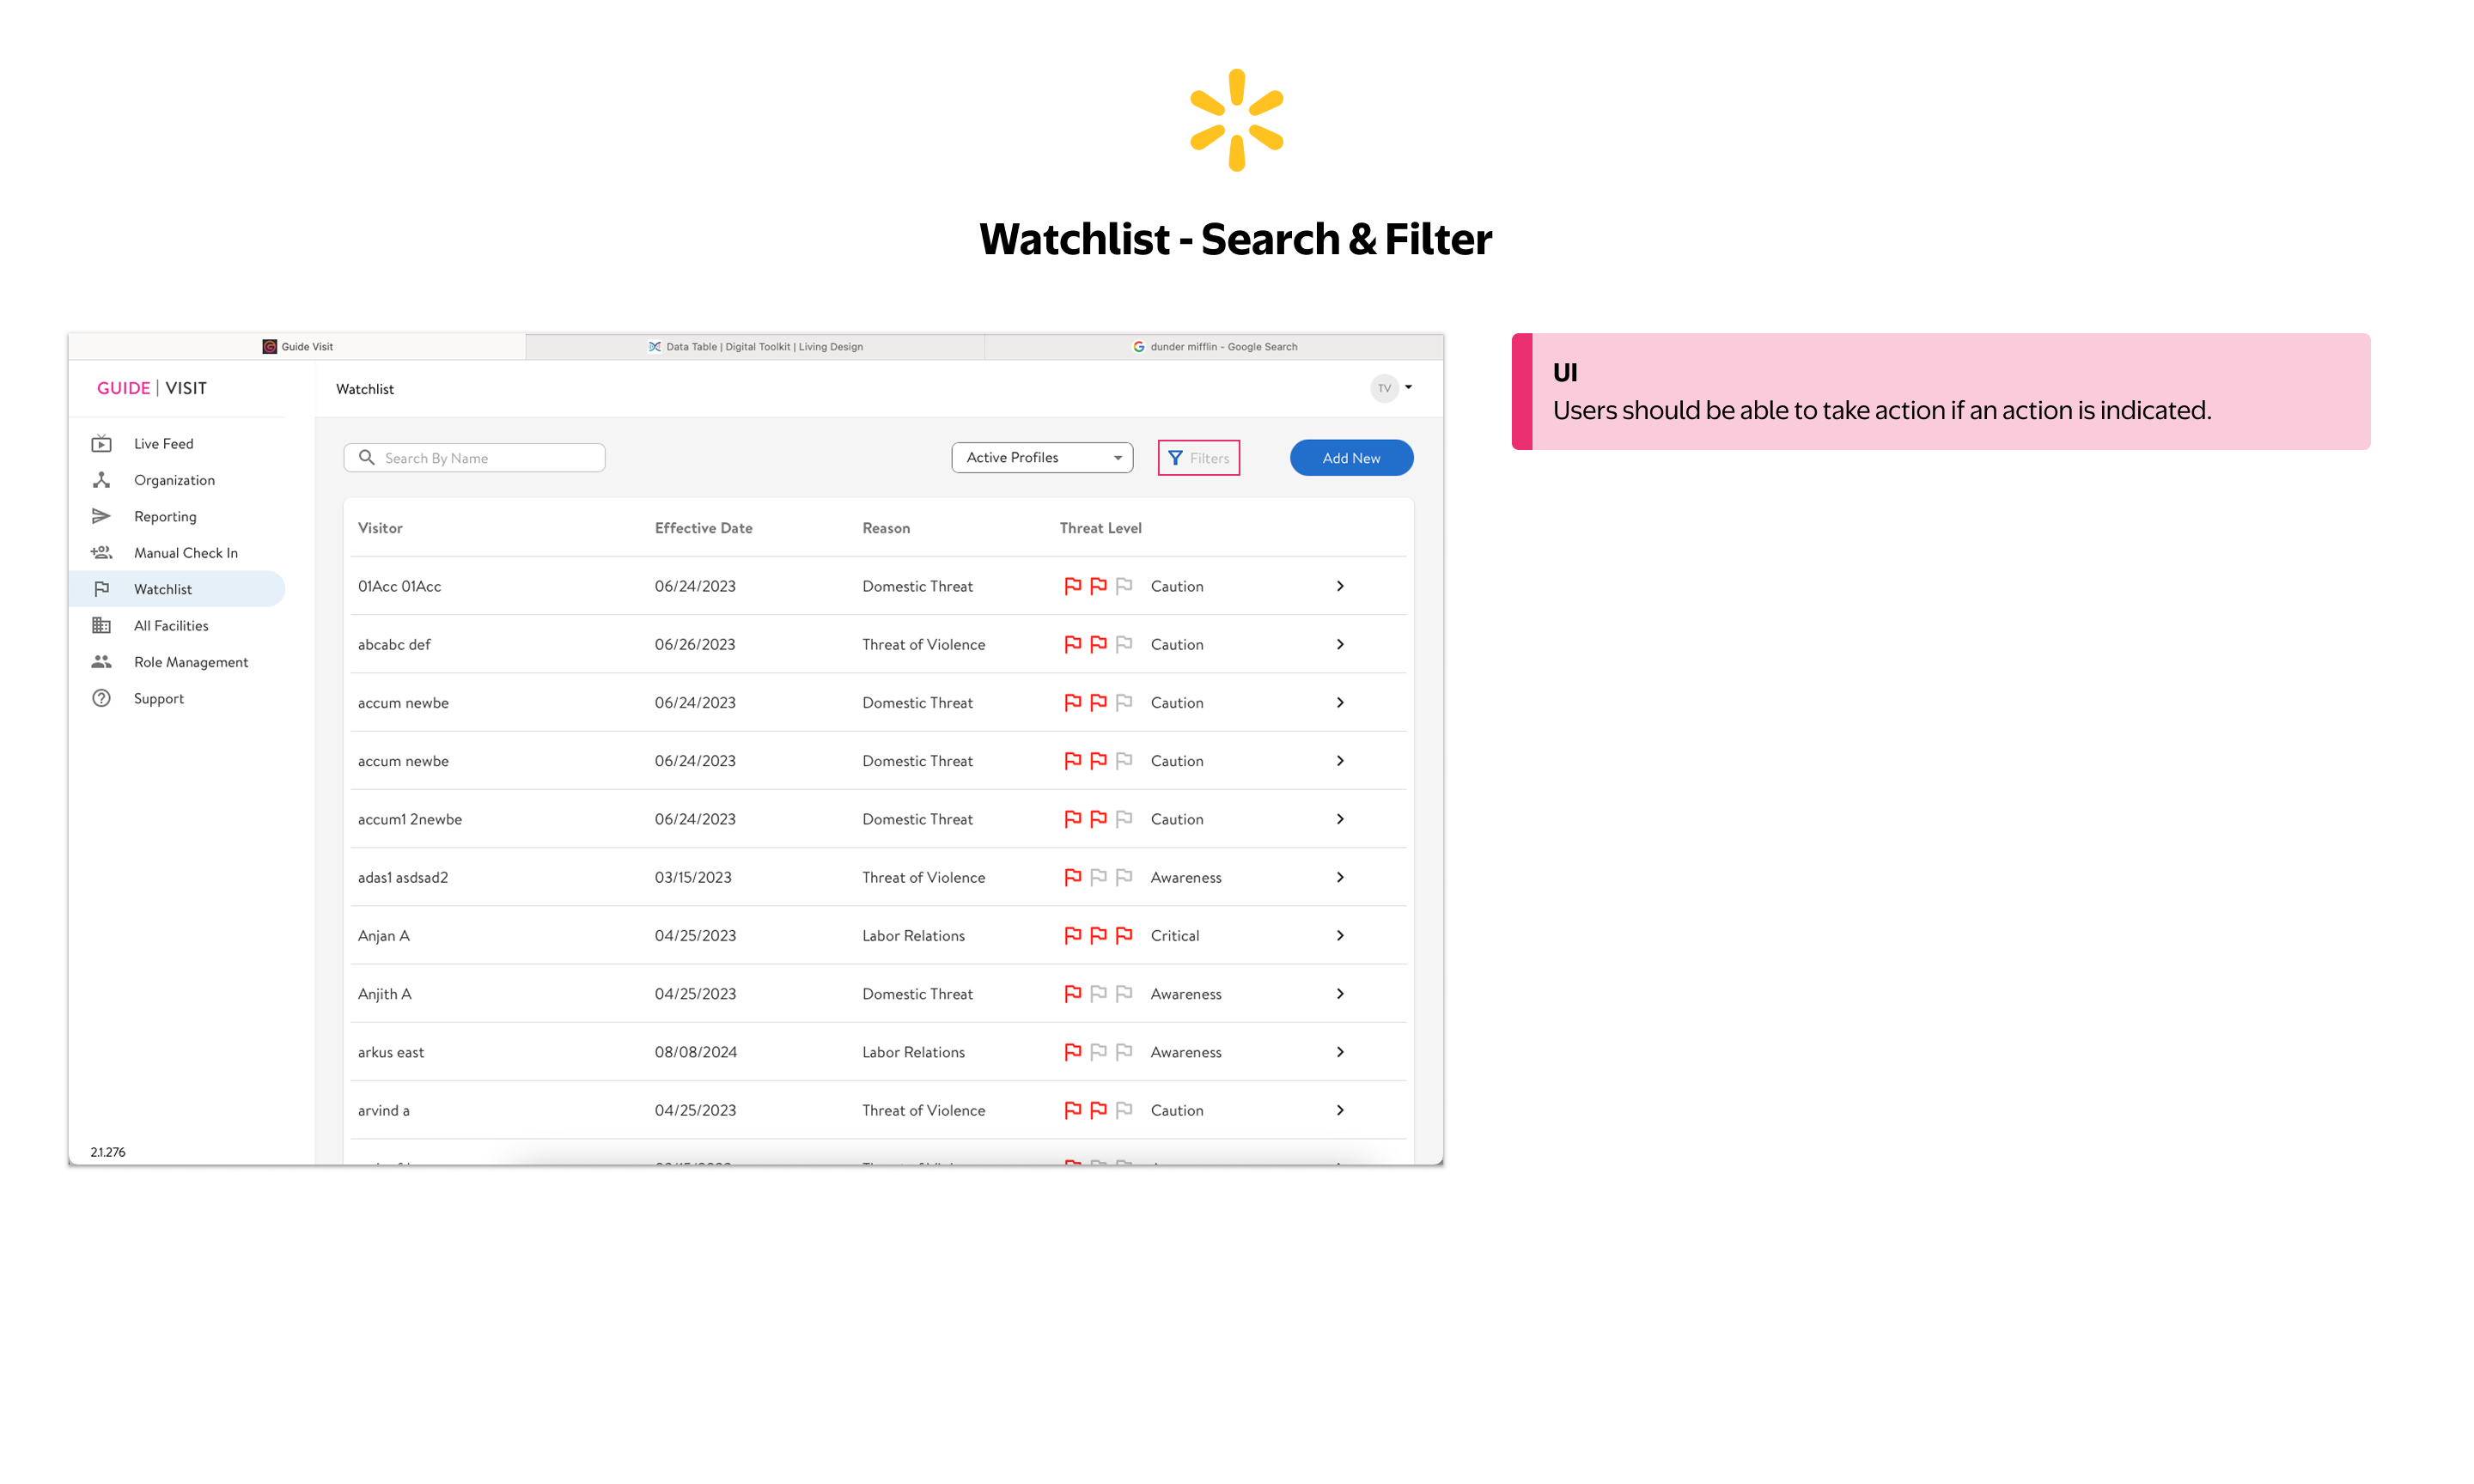Expand the Anjith A row chevron
2474x1484 pixels.
(1340, 993)
